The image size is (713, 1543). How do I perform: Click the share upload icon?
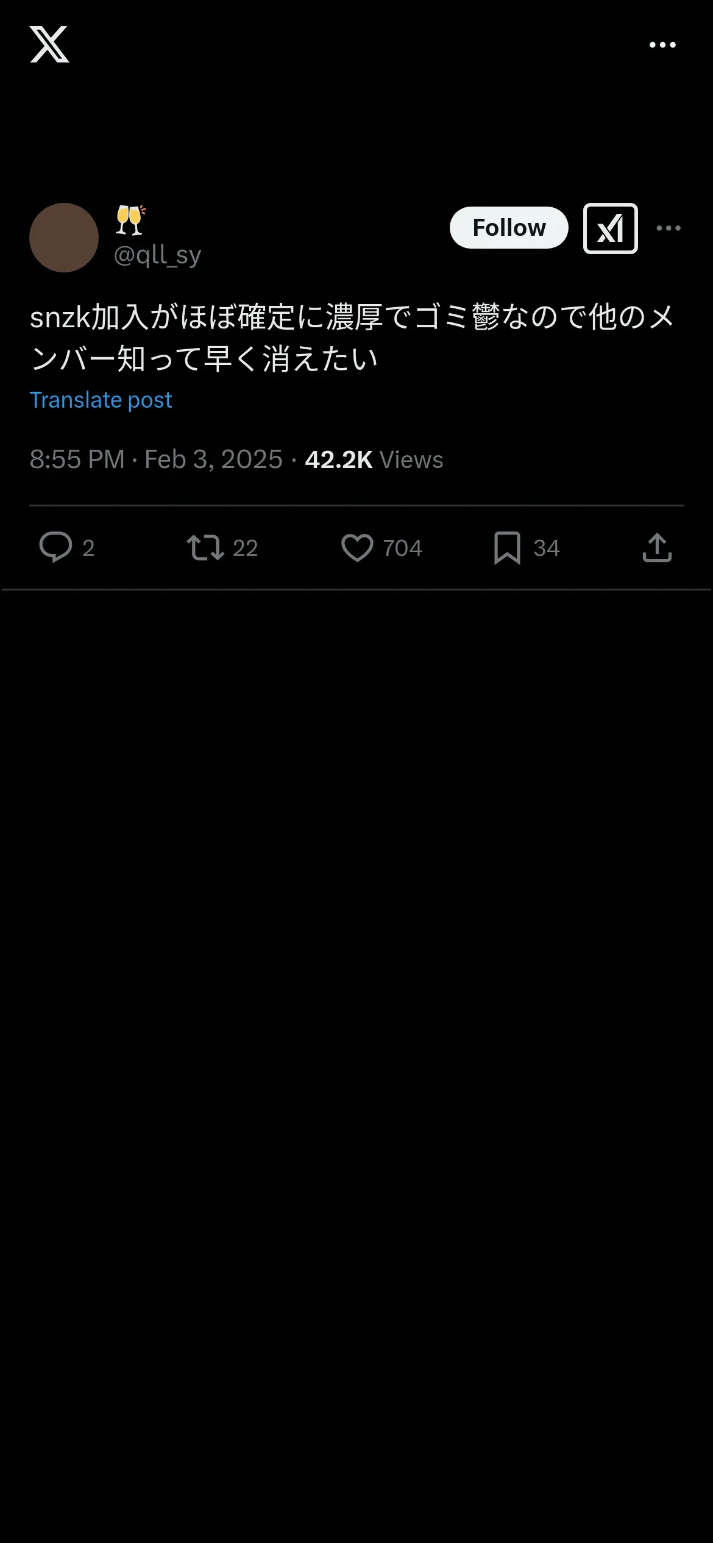point(657,547)
